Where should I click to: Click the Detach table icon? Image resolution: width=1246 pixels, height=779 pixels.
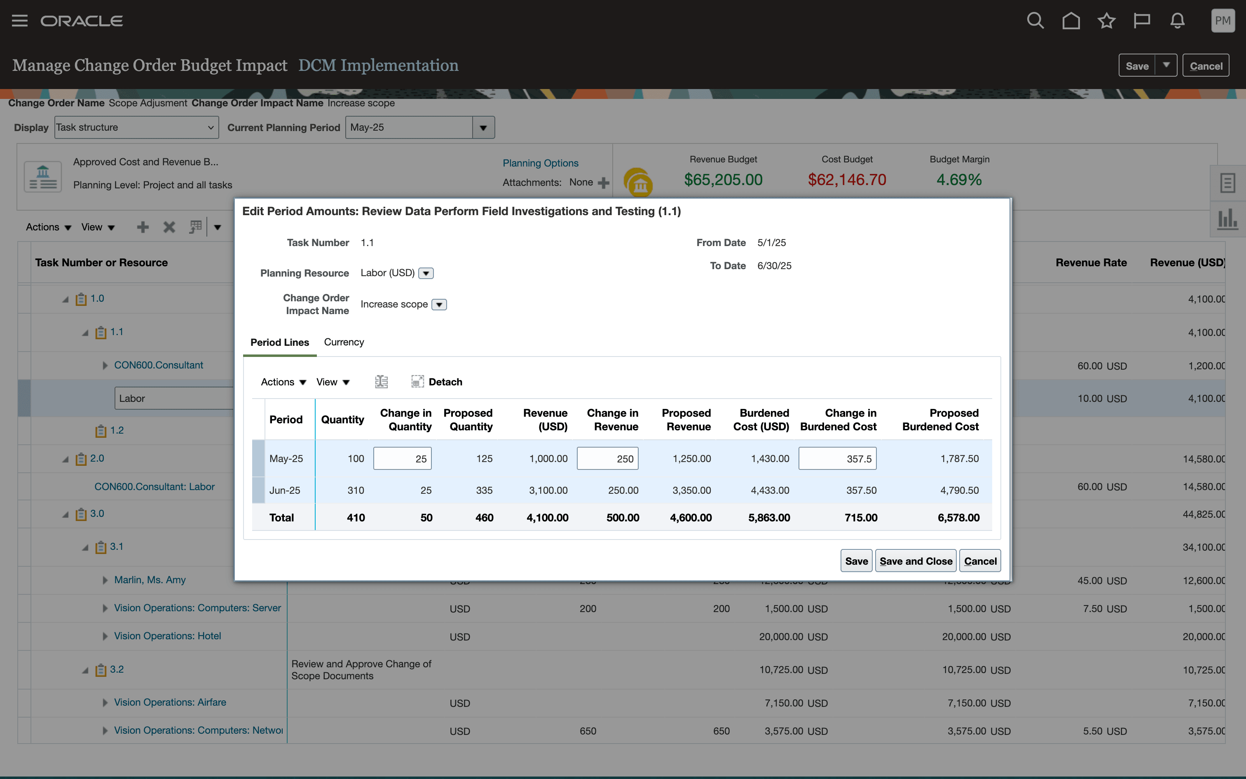[x=417, y=382]
